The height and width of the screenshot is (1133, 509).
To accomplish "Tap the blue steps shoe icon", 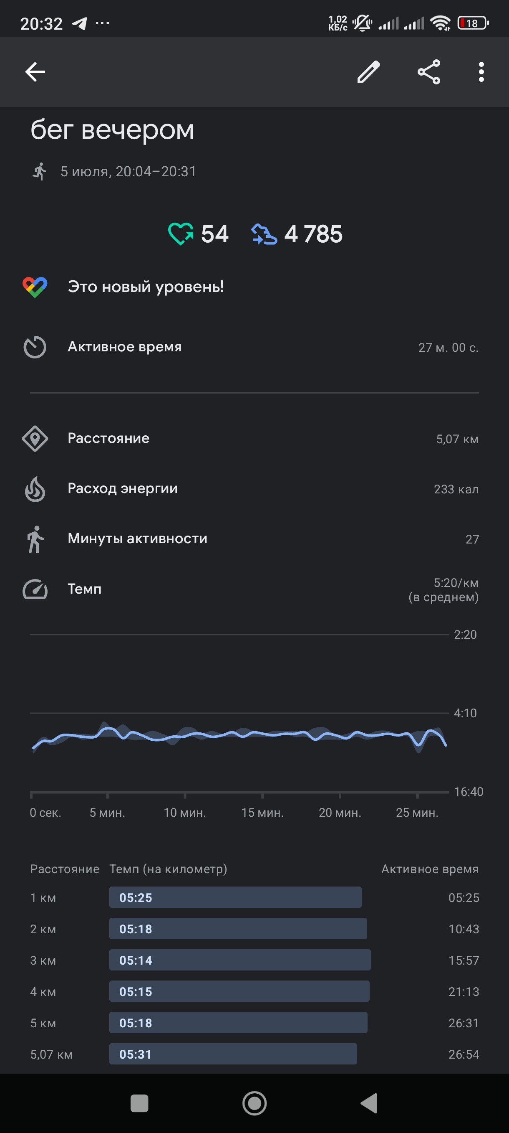I will point(264,234).
